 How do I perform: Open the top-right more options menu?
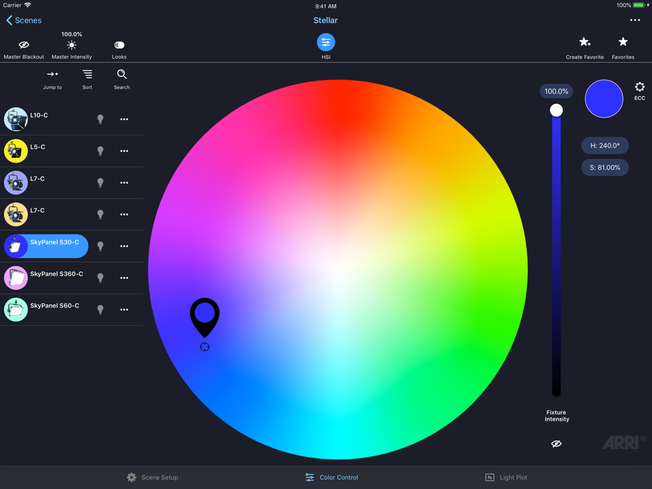pos(634,20)
